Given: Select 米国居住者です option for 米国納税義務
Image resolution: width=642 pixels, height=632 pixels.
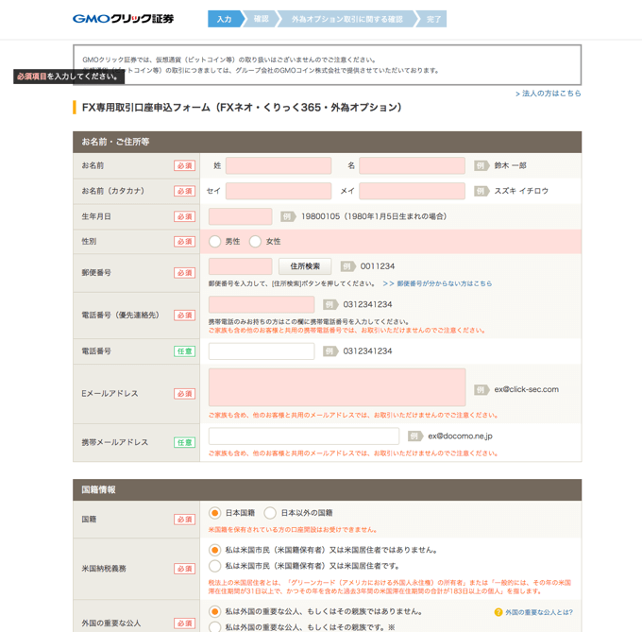Looking at the screenshot, I should (215, 566).
